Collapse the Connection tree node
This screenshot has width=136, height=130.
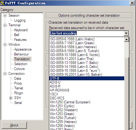(x=5, y=74)
